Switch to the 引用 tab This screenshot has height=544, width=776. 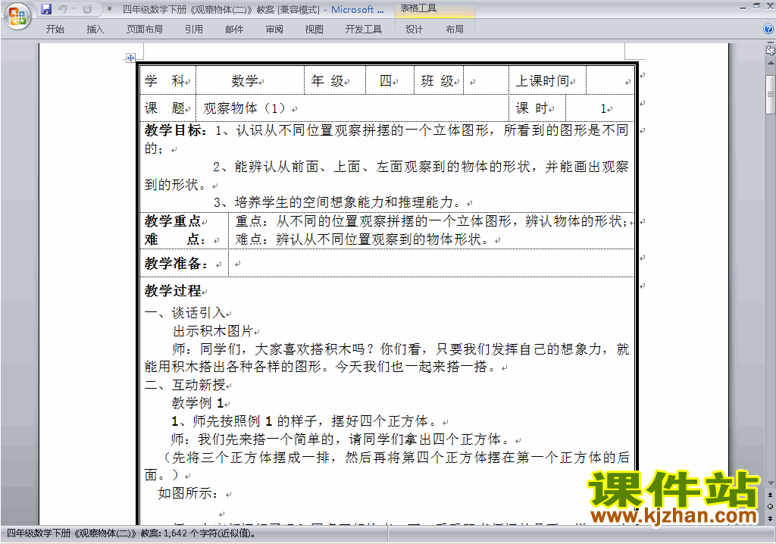coord(193,30)
